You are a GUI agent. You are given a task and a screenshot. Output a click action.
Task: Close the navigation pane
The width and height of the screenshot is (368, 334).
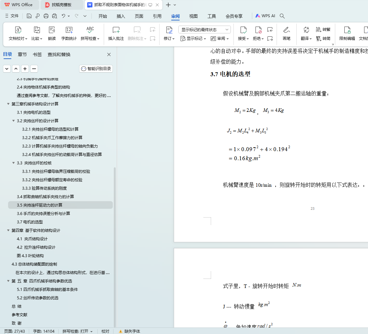coord(109,54)
